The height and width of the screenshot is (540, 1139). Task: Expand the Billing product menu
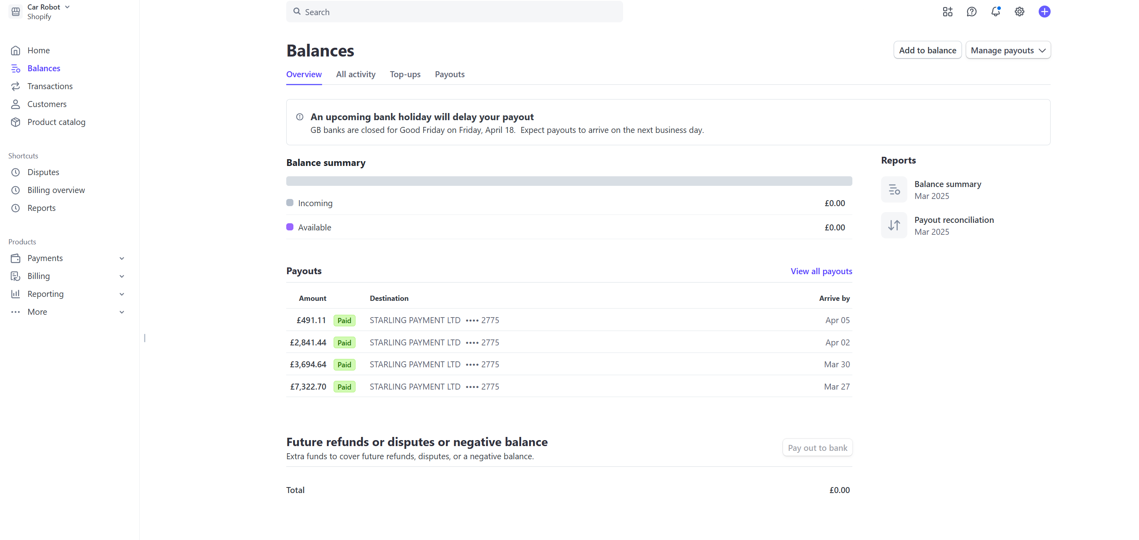[121, 277]
